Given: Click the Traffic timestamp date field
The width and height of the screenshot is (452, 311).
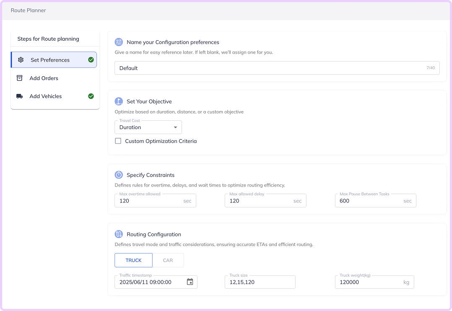Looking at the screenshot, I should [156, 282].
